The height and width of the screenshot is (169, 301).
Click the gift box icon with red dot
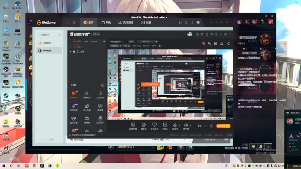tap(203, 44)
